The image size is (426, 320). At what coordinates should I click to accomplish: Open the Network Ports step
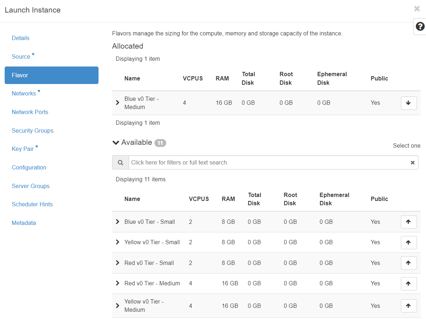30,112
